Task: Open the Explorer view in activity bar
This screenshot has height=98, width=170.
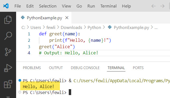Action: (x=8, y=20)
